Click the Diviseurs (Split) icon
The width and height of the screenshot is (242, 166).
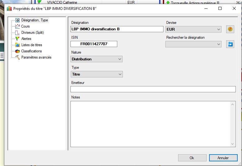[18, 33]
